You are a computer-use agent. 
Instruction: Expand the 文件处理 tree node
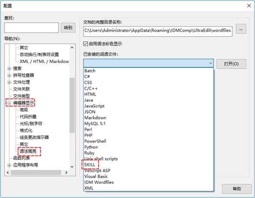coord(9,82)
